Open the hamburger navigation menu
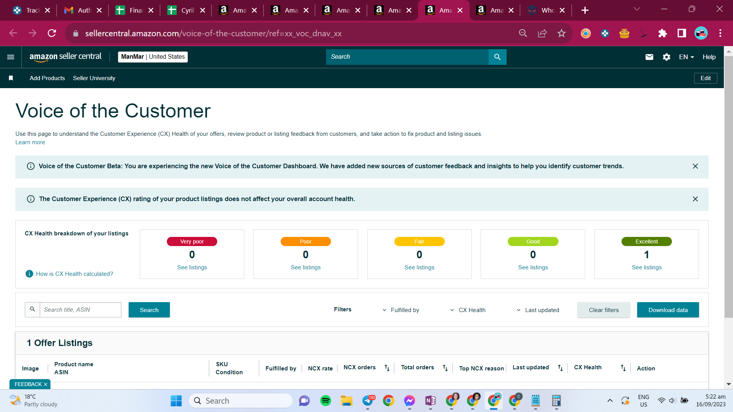733x412 pixels. pos(11,57)
